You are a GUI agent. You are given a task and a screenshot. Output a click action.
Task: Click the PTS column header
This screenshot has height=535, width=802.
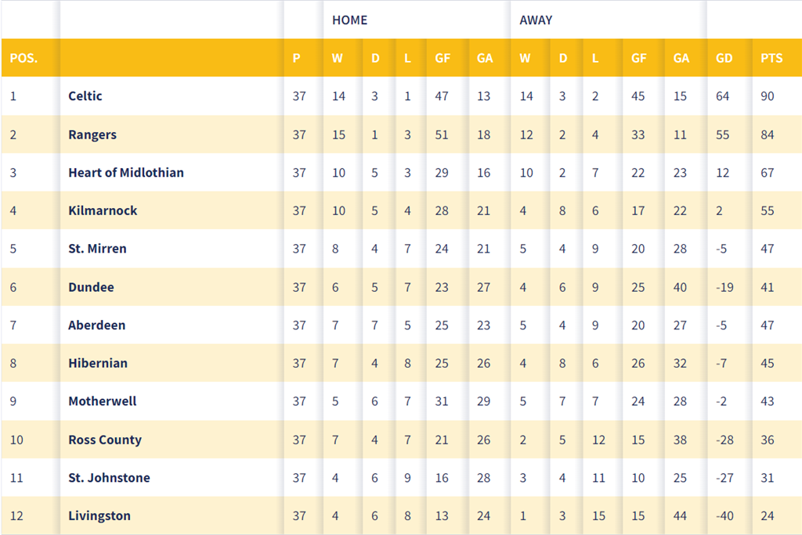pyautogui.click(x=771, y=59)
